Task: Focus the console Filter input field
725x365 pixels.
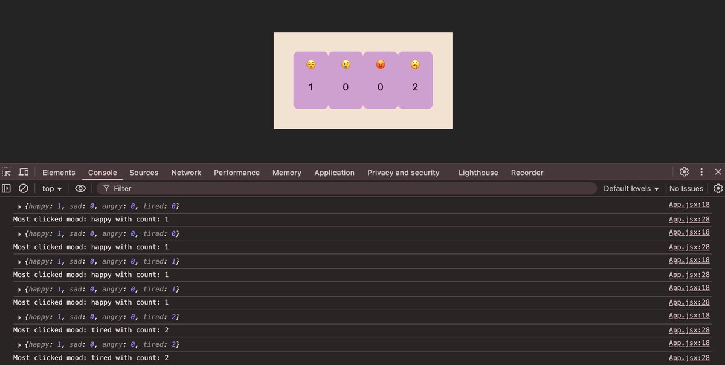Action: 347,188
